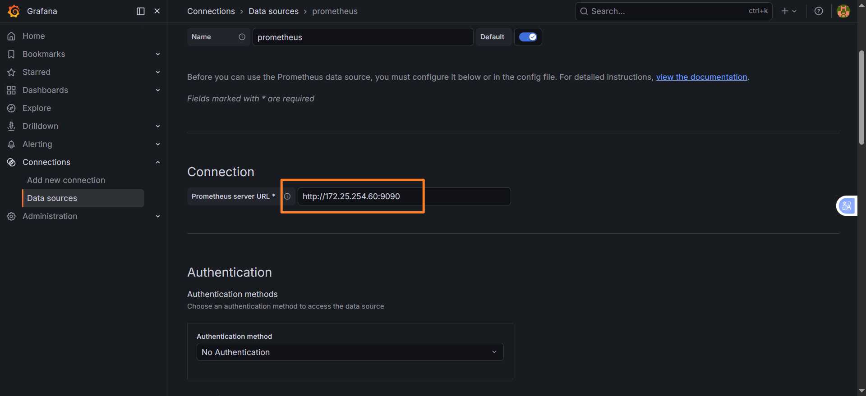Open the plus new-item menu
866x396 pixels.
[x=789, y=11]
